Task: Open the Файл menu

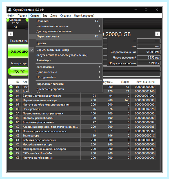Action: [x=11, y=16]
